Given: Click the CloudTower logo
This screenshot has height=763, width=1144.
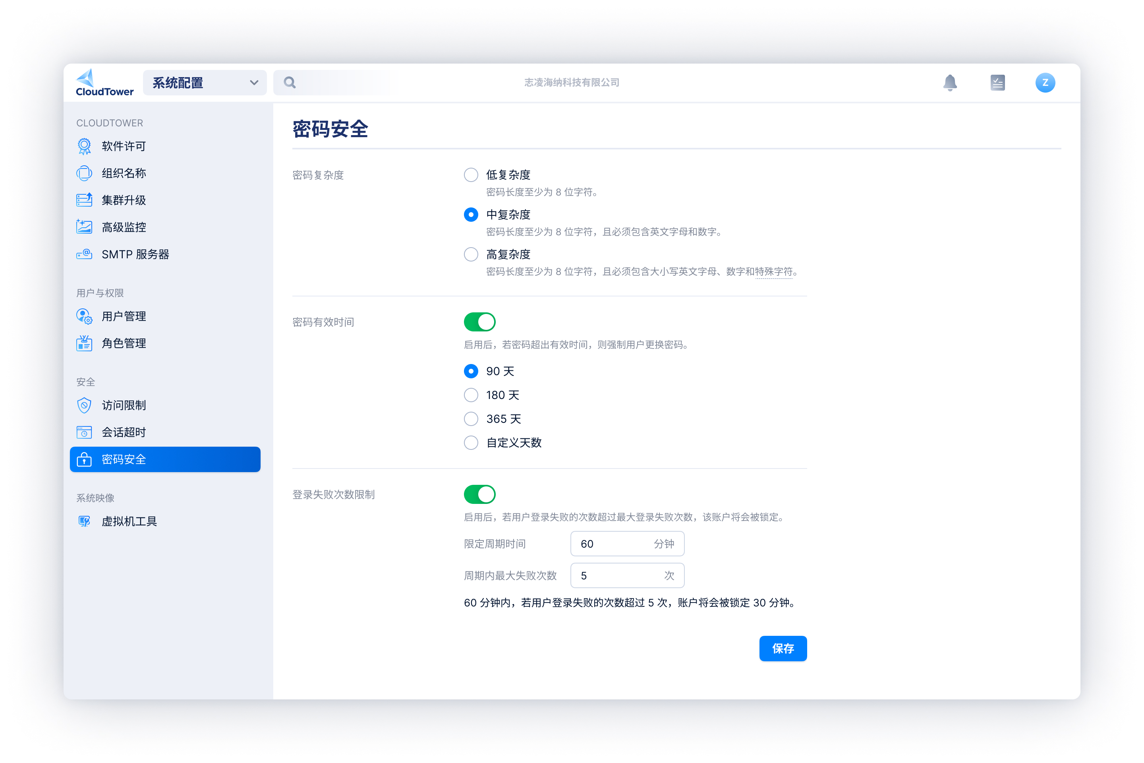Looking at the screenshot, I should [x=104, y=83].
